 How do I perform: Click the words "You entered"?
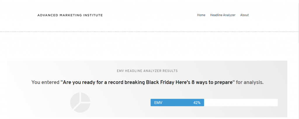(45, 82)
